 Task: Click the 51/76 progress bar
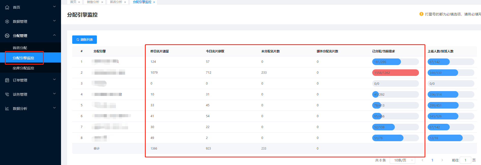coord(395,138)
